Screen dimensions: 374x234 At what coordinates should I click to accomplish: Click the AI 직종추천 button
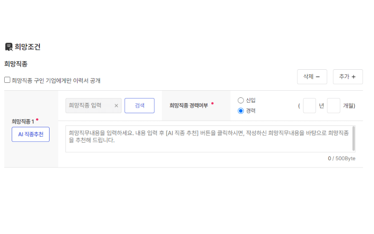coord(30,134)
